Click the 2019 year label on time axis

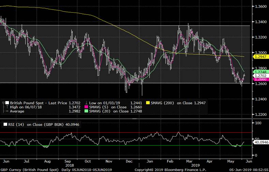coord(195,165)
